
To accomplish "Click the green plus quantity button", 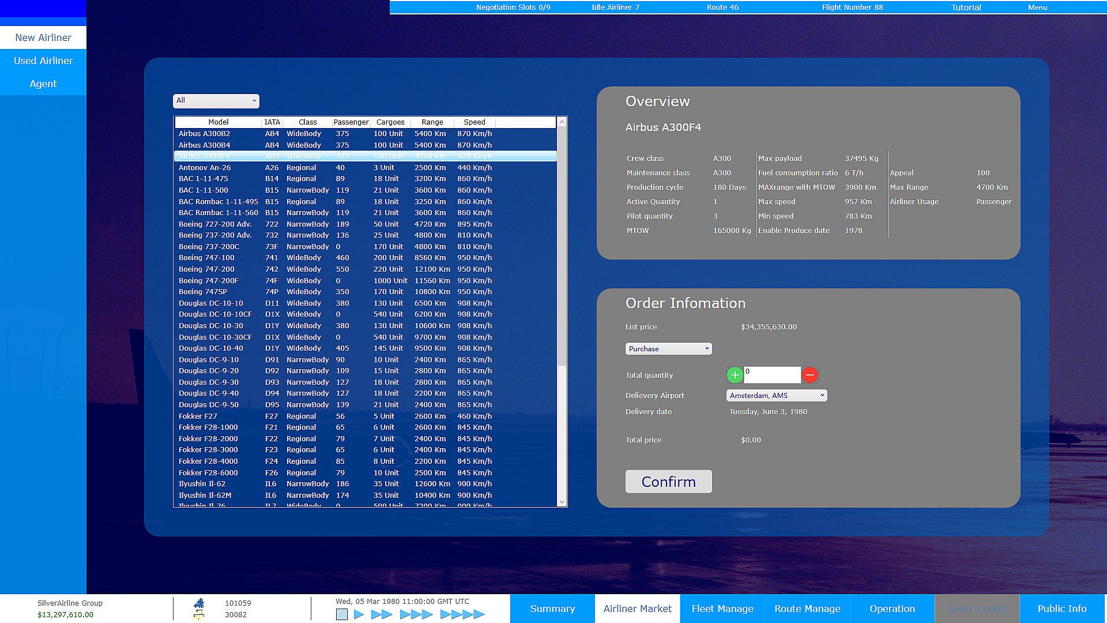I will coord(735,375).
